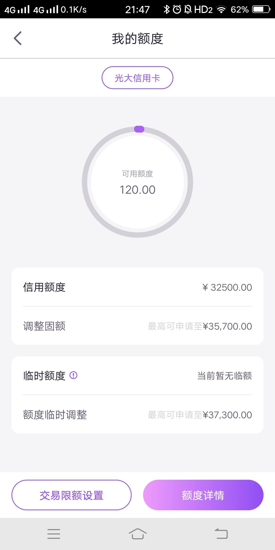Tap the purple progress ring marker

pyautogui.click(x=139, y=129)
